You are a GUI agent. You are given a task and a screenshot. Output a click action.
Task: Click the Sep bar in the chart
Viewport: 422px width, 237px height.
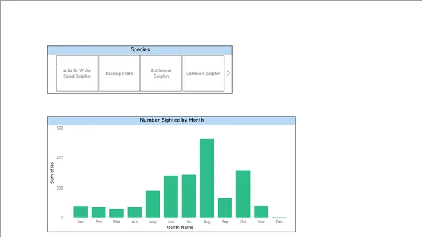coord(225,208)
